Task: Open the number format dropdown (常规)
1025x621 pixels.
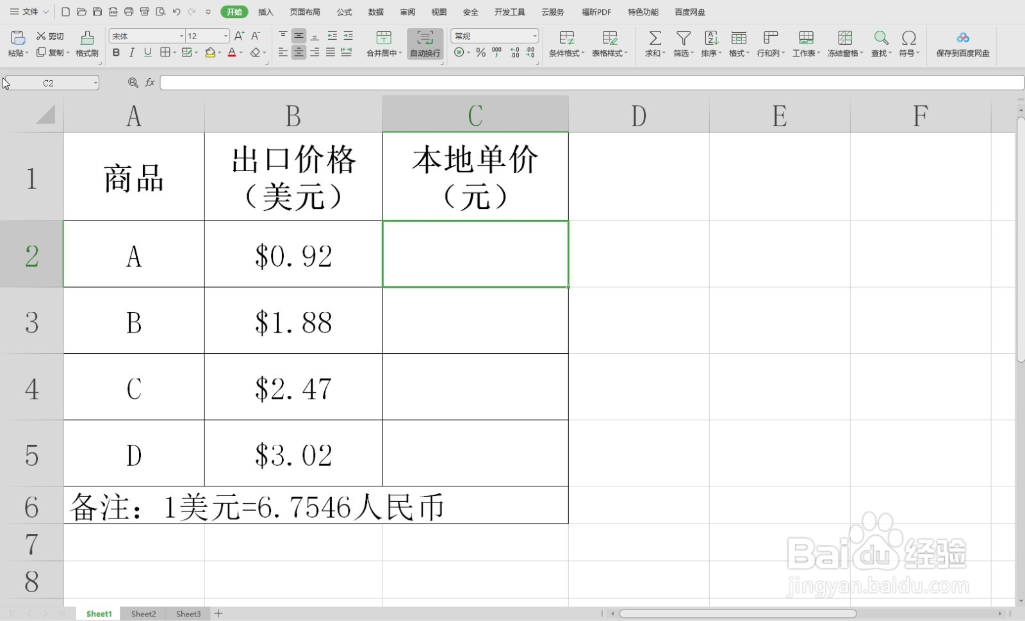Action: (534, 36)
